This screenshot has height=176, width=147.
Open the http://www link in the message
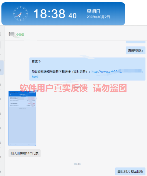(x=117, y=72)
